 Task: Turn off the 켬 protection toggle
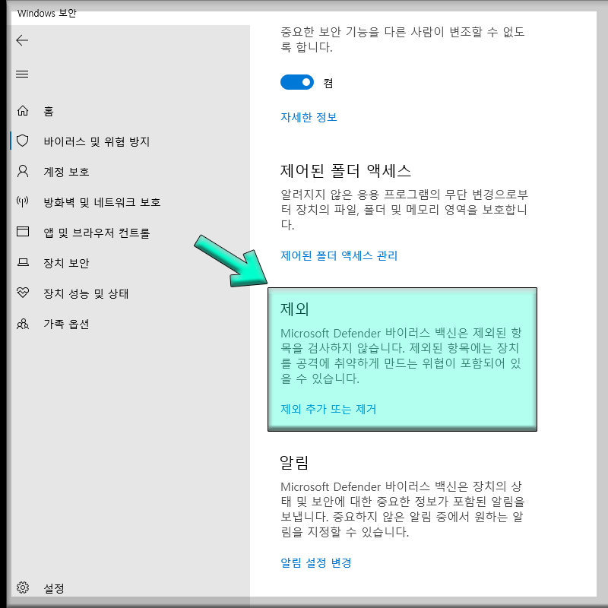297,82
